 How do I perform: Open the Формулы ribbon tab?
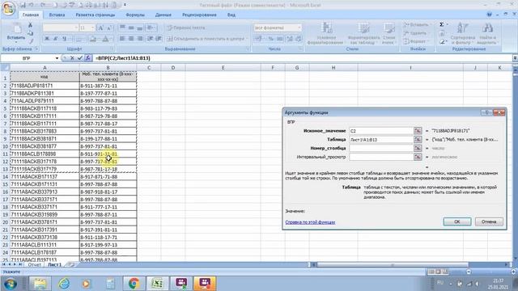pos(135,15)
